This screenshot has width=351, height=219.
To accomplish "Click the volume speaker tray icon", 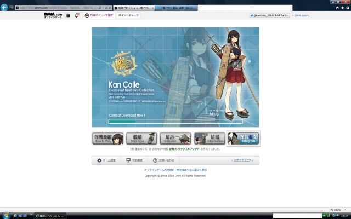I will [338, 215].
